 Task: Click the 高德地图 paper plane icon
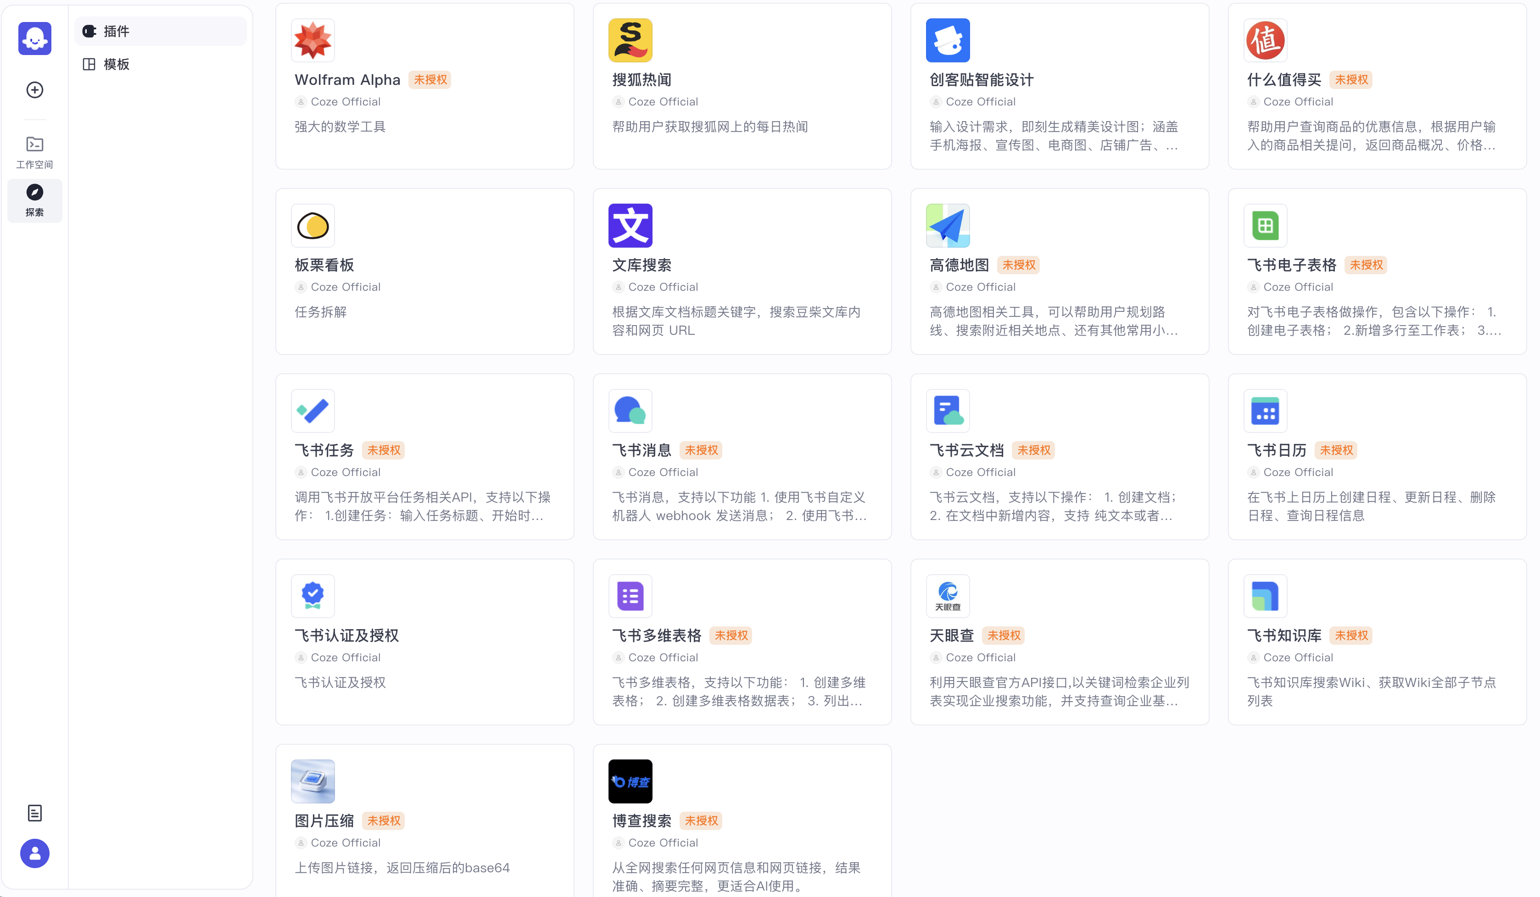948,225
